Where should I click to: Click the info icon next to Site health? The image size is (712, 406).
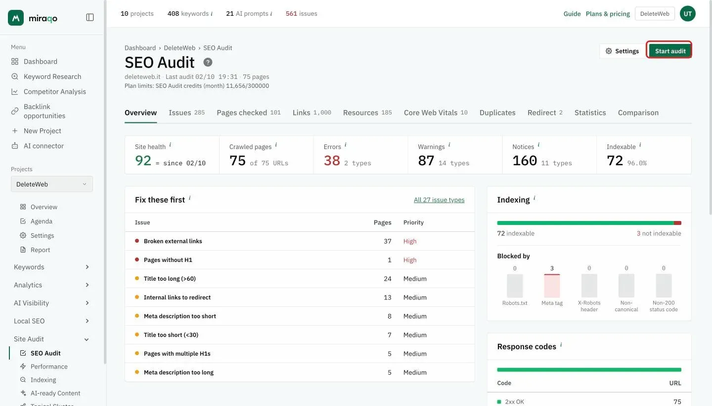pos(171,145)
